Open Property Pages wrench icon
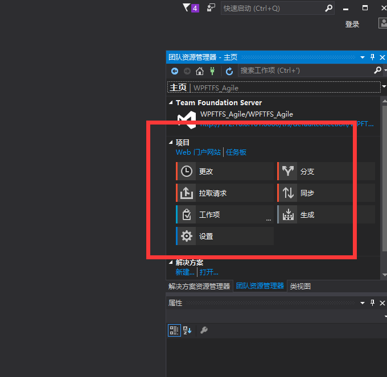 (x=204, y=330)
